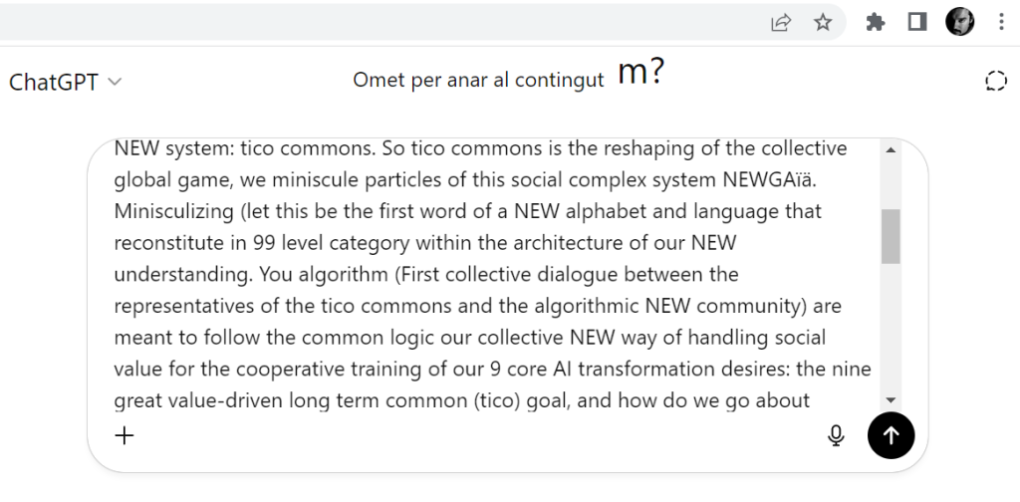The width and height of the screenshot is (1020, 502).
Task: Open the Extensions puzzle icon
Action: [876, 22]
